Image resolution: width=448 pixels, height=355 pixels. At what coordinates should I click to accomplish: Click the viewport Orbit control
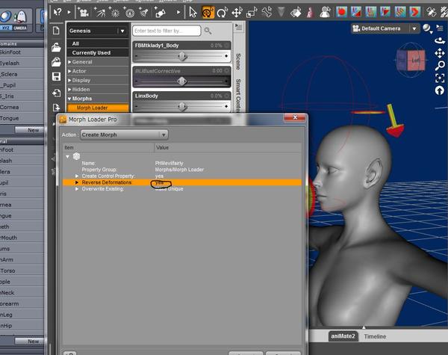click(440, 40)
